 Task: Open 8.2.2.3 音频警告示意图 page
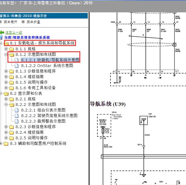point(43,121)
